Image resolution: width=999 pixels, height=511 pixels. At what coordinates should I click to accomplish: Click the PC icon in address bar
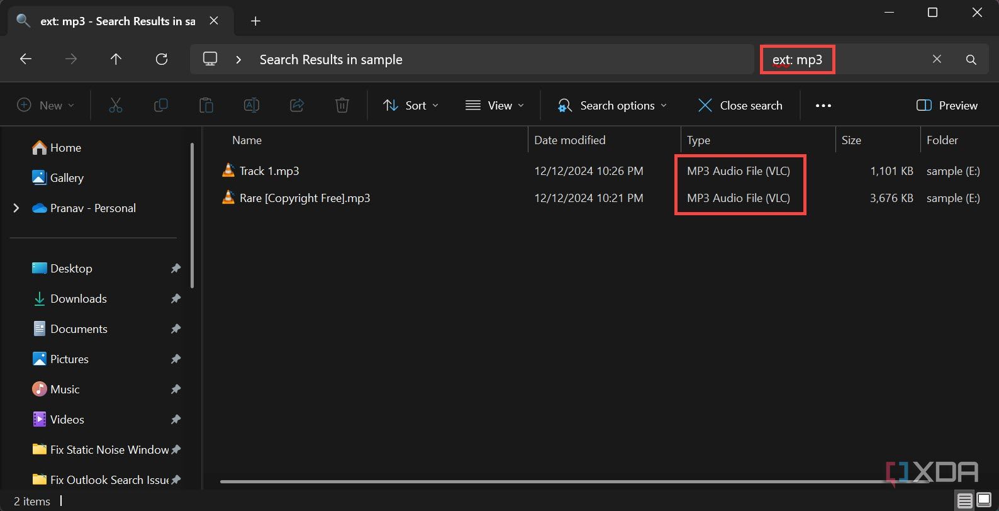210,59
